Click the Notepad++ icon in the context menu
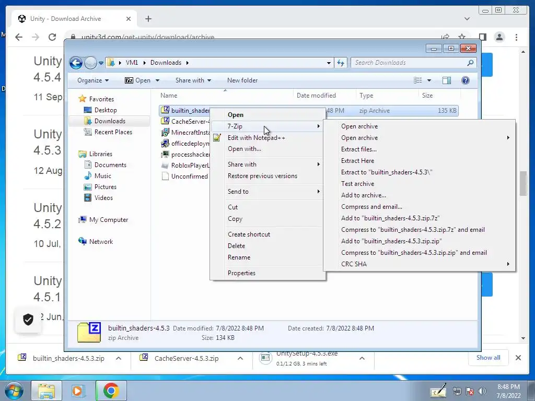The height and width of the screenshot is (401, 535). coord(217,137)
